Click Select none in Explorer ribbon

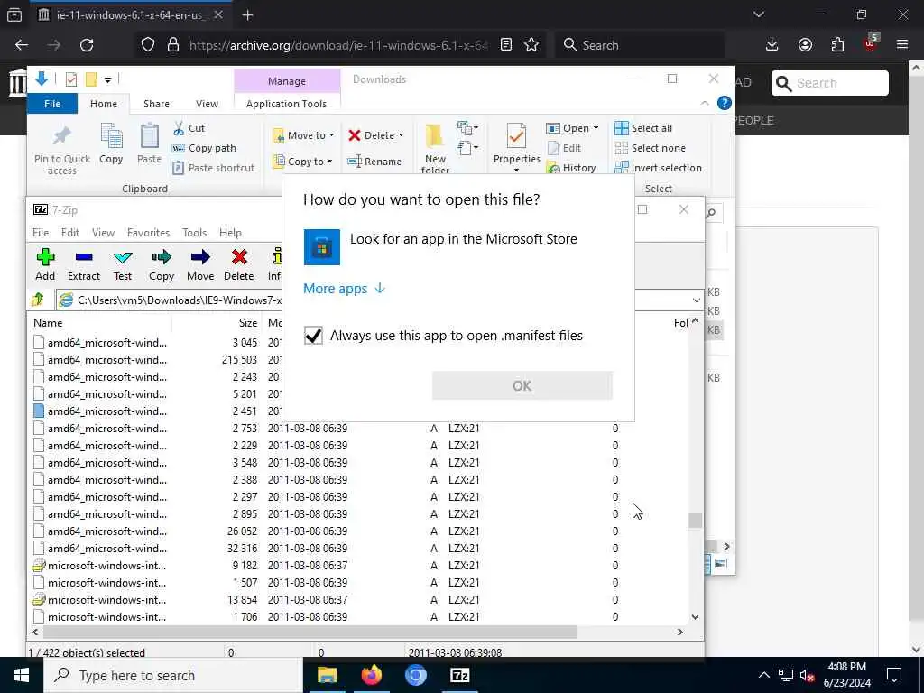[x=650, y=148]
